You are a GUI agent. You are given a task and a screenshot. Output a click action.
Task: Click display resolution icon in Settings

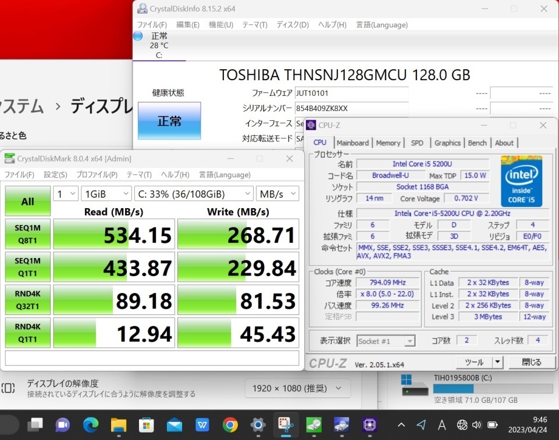(x=8, y=388)
